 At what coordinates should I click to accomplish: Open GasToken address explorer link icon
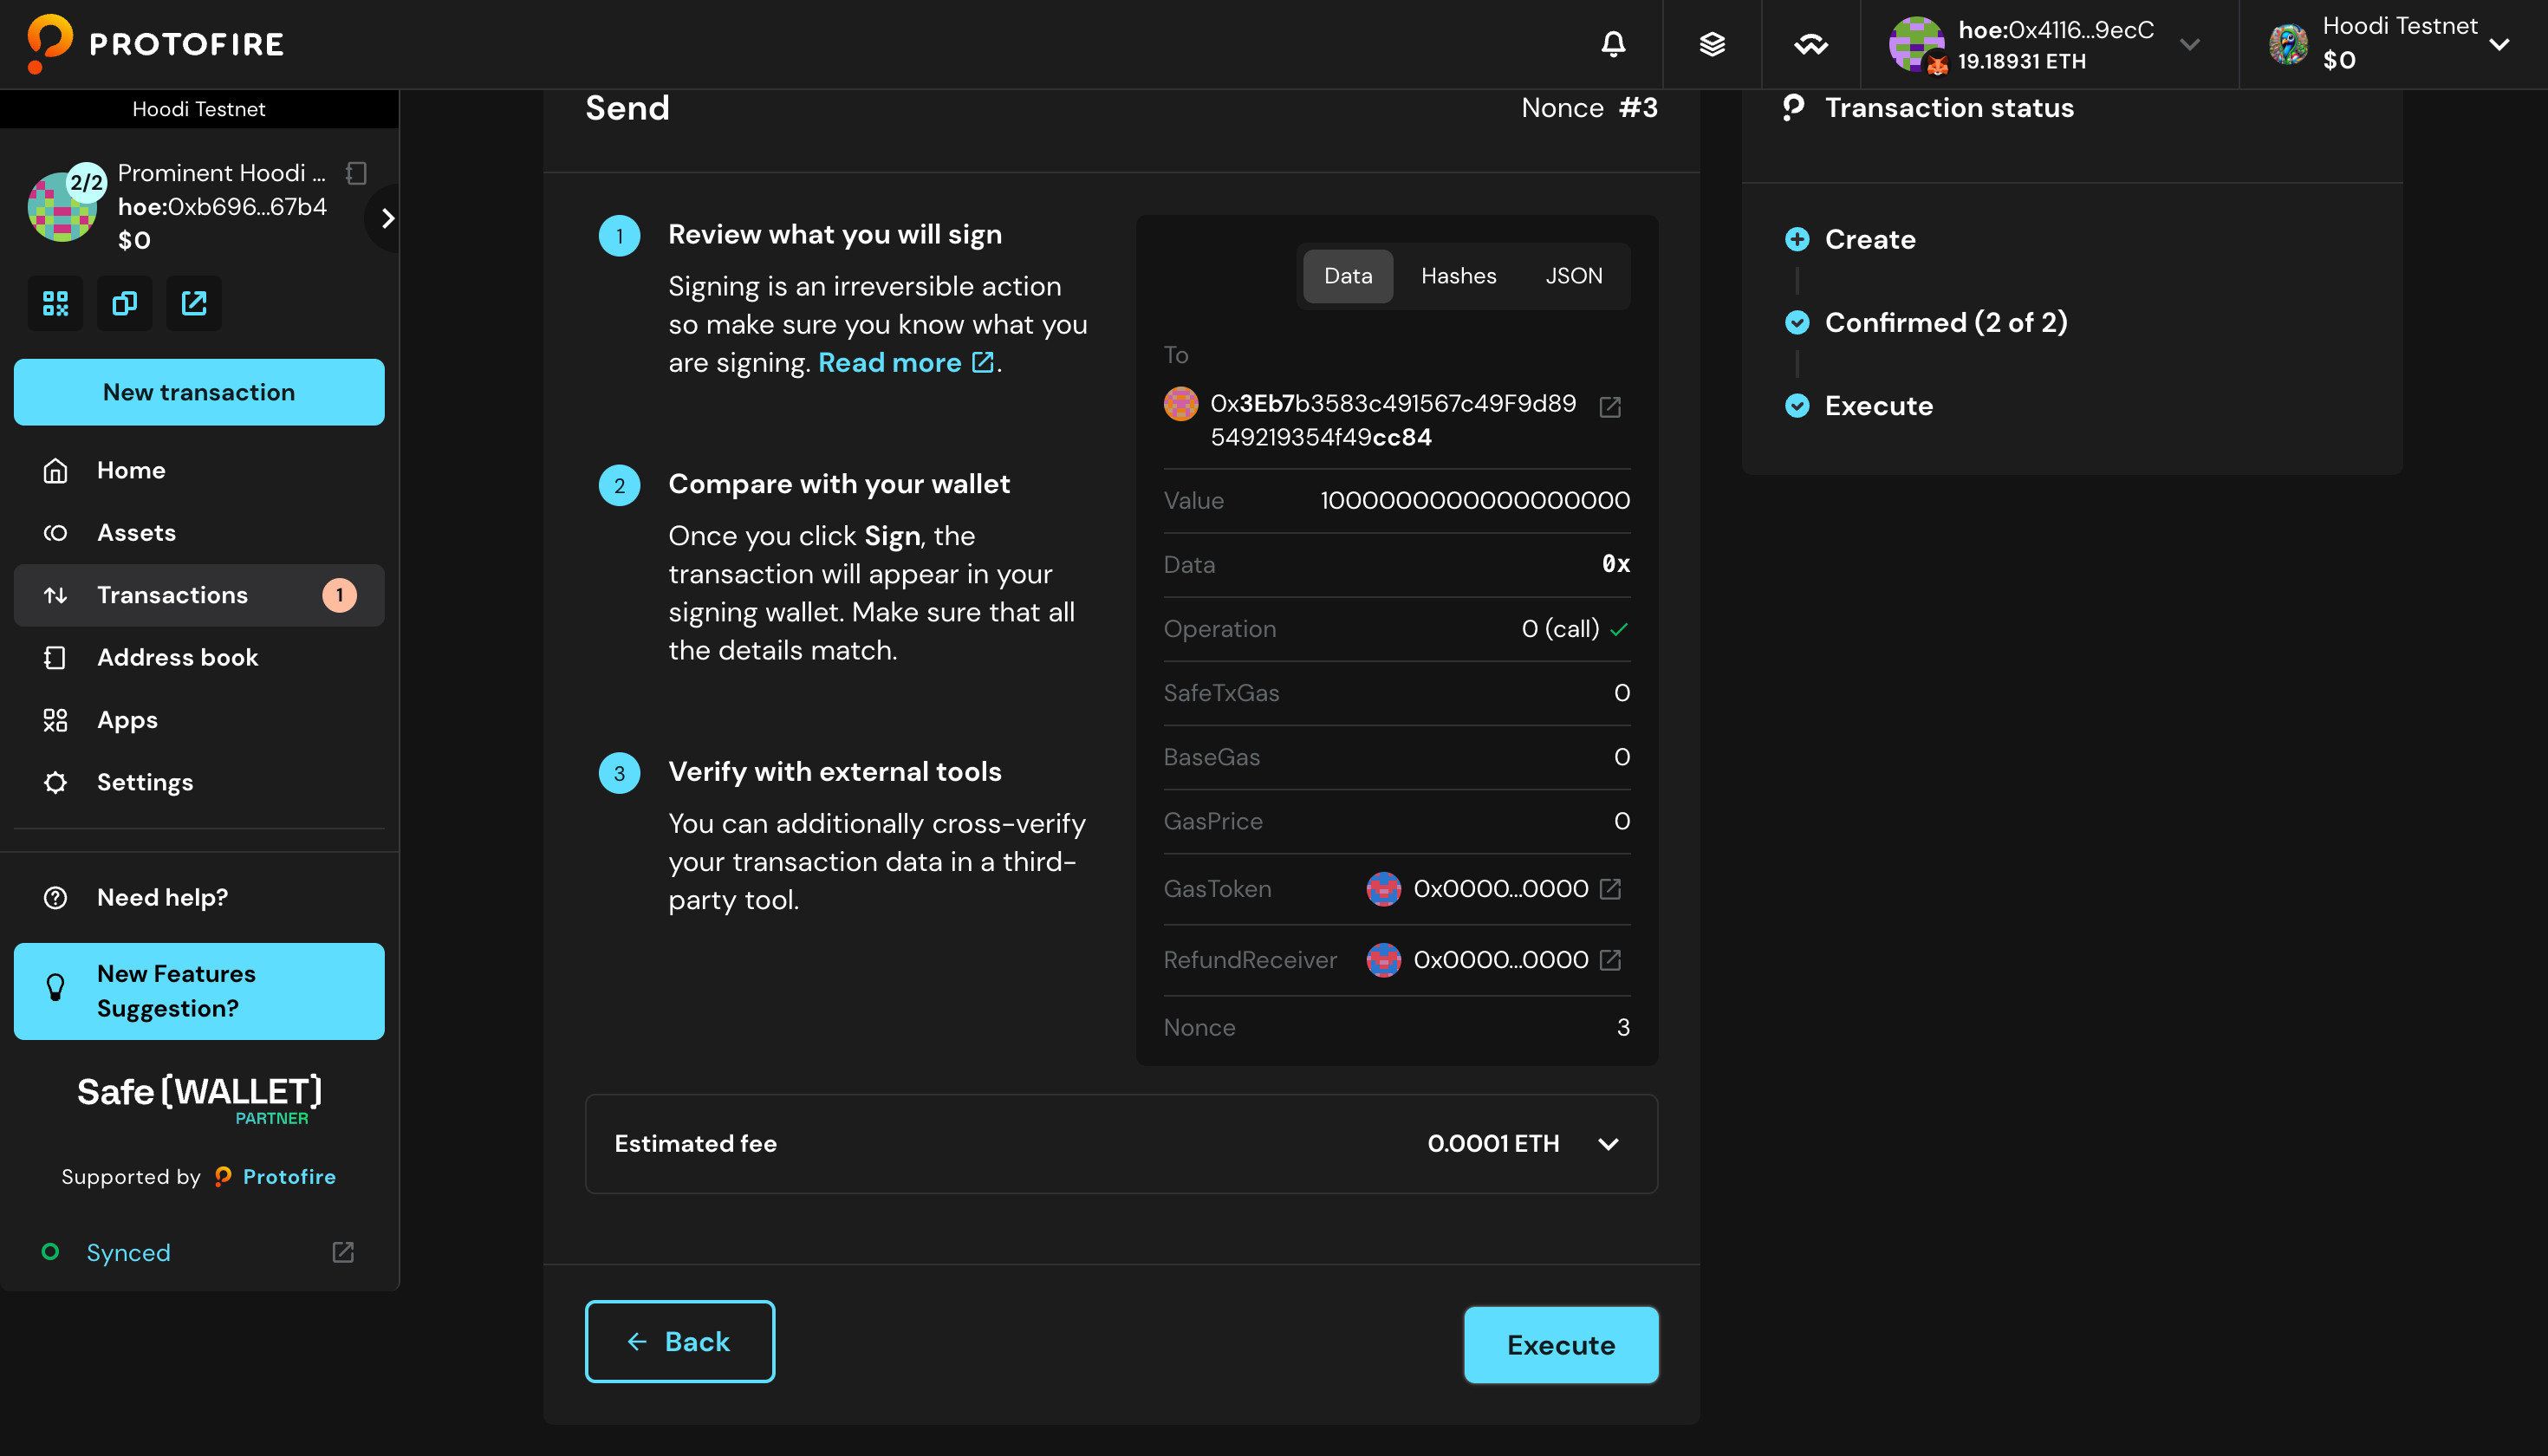(x=1610, y=888)
